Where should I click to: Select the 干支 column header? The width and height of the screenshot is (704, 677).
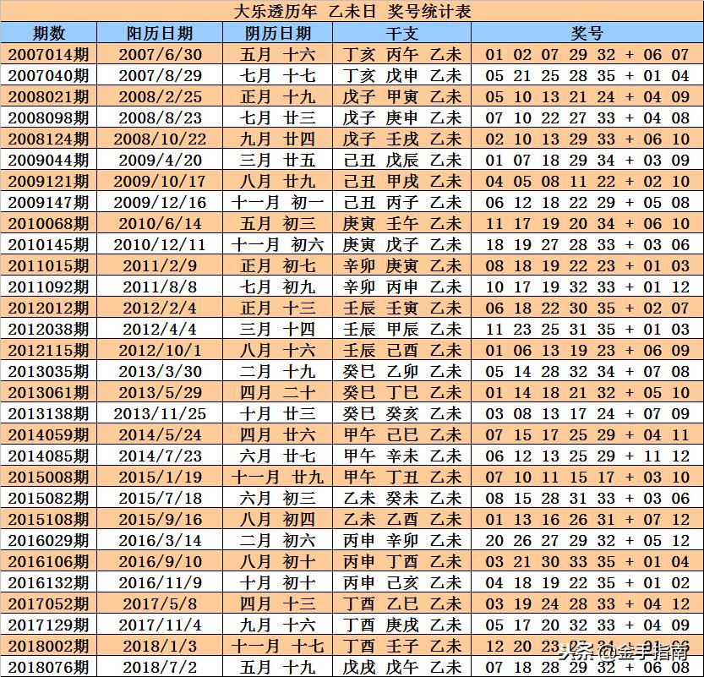[401, 33]
